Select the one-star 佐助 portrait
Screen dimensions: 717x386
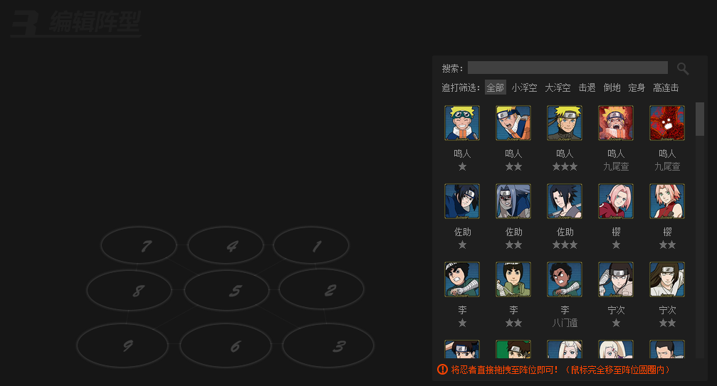(462, 201)
